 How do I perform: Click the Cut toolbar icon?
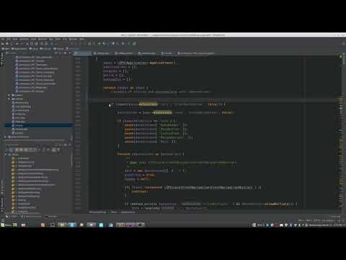coord(27,43)
